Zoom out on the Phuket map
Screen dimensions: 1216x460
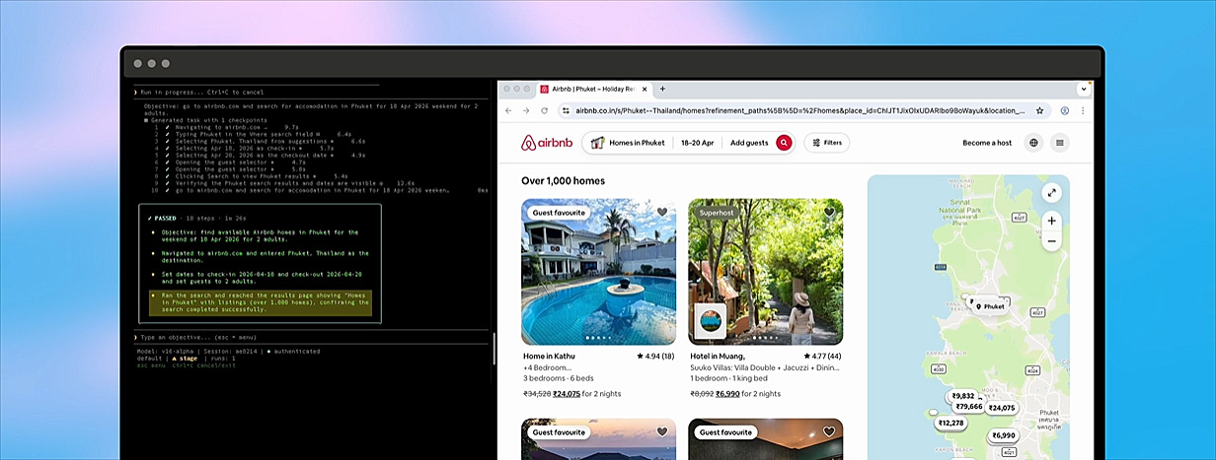[x=1052, y=240]
